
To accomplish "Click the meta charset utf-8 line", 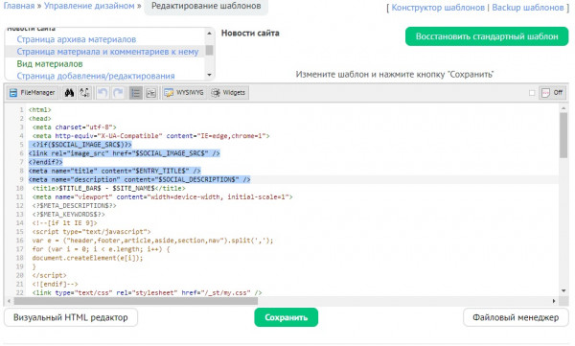I will click(74, 127).
